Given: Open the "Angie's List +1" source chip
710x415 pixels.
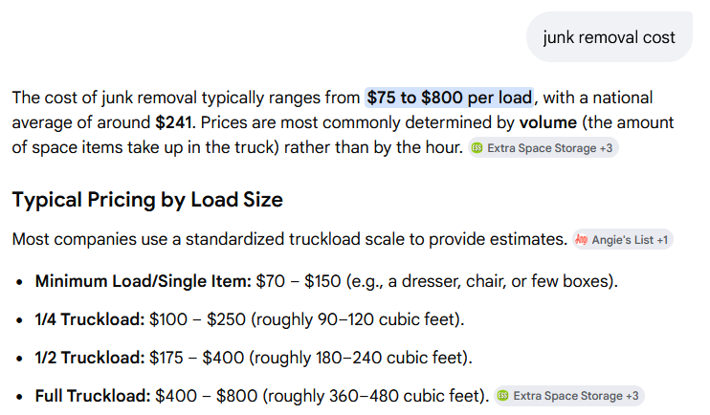Looking at the screenshot, I should tap(622, 239).
